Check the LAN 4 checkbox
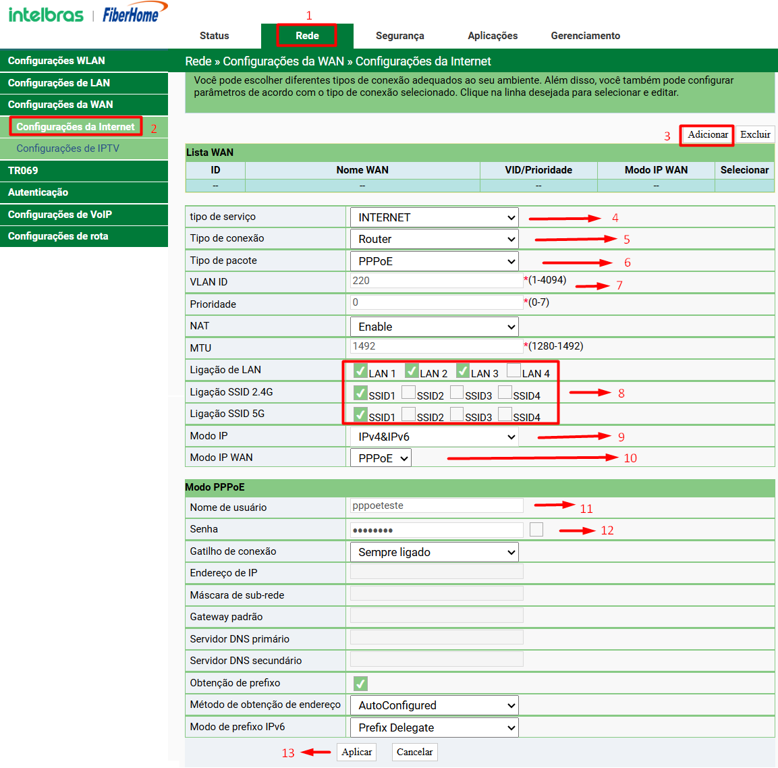This screenshot has height=768, width=778. pyautogui.click(x=514, y=371)
